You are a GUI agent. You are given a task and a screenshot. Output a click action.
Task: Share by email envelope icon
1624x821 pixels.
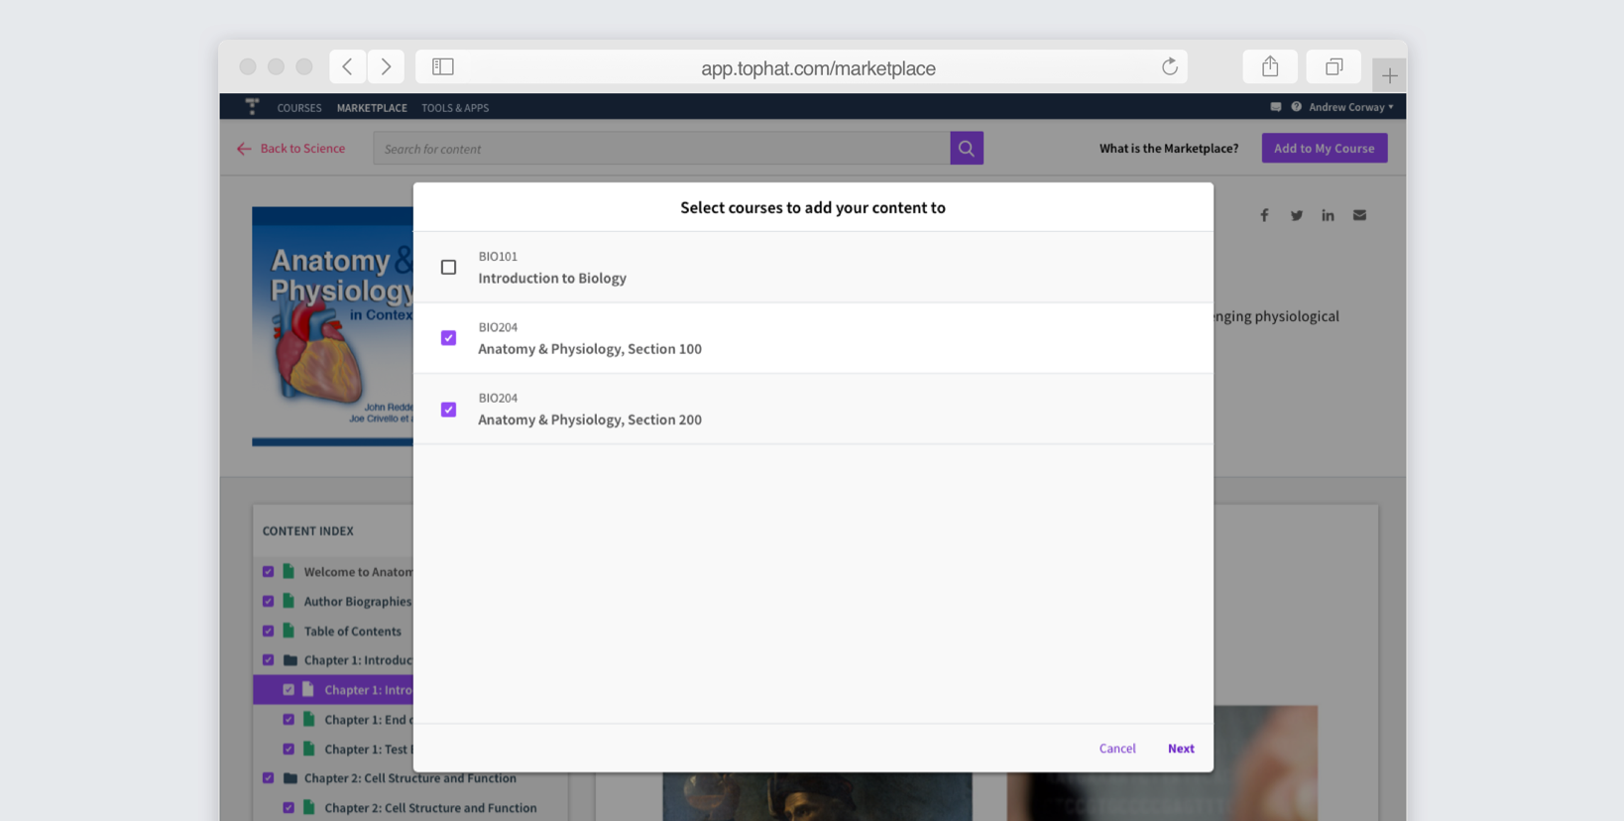[x=1359, y=215]
